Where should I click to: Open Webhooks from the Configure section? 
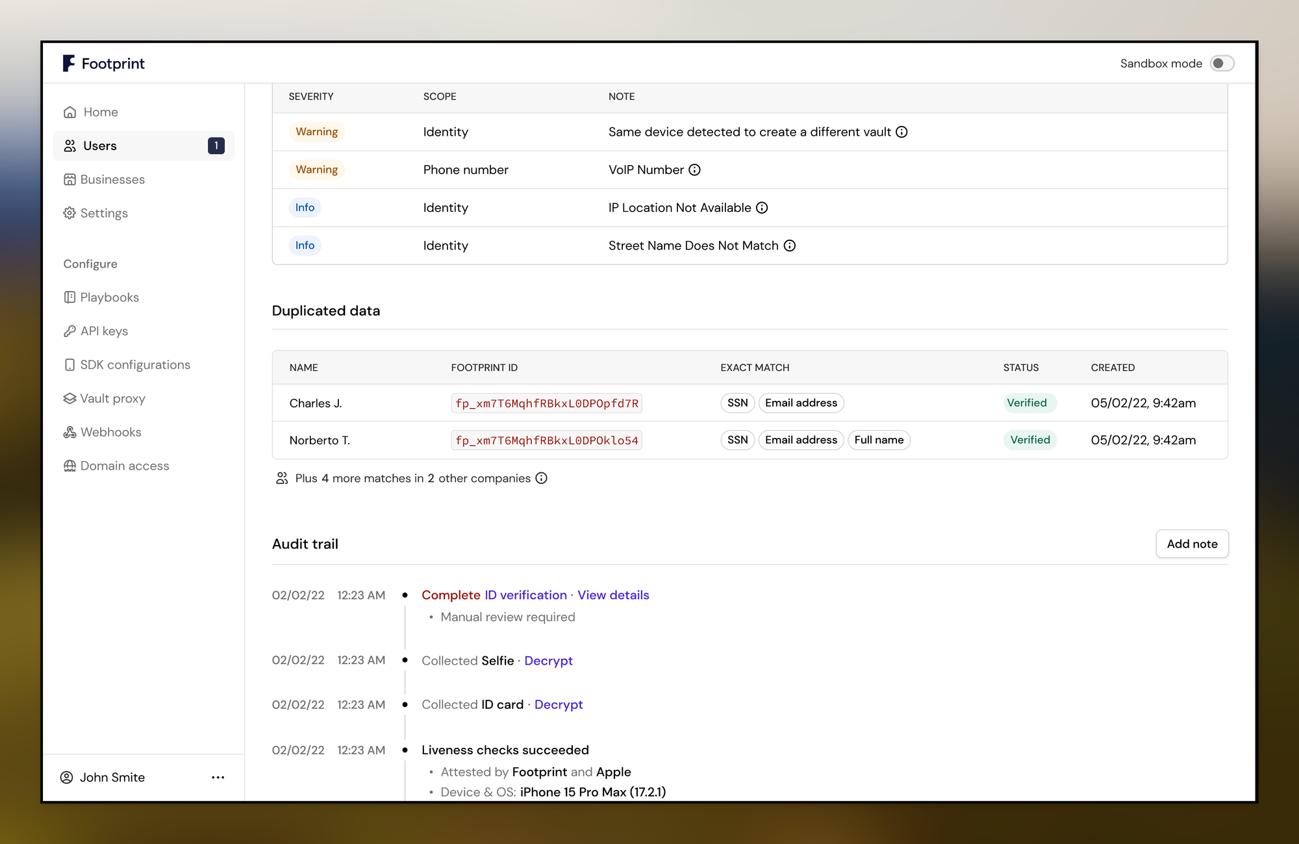click(x=110, y=432)
